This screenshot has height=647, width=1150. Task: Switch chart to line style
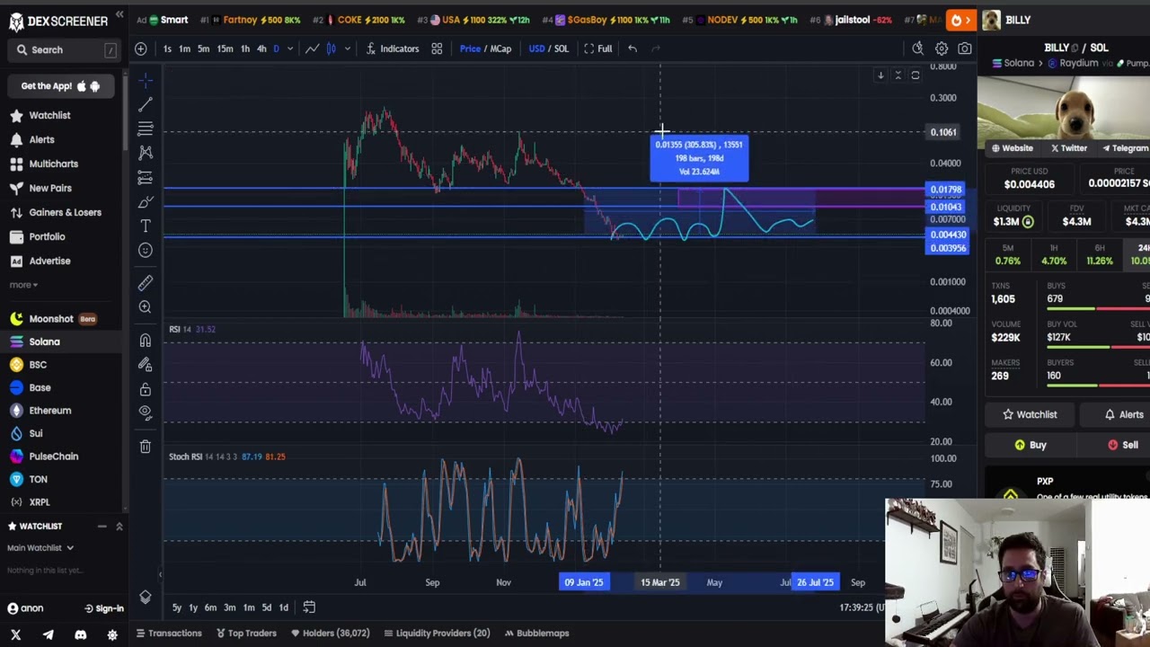click(312, 49)
